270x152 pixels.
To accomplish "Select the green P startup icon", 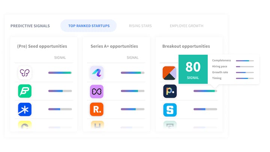I will 25,91.
